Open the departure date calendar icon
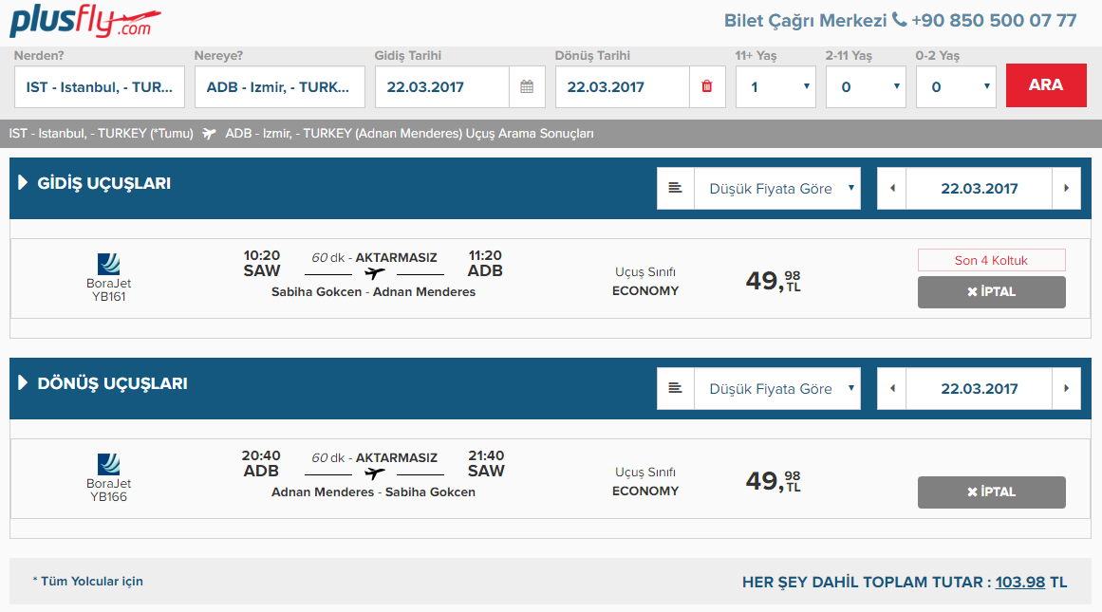1102x612 pixels. pyautogui.click(x=527, y=87)
